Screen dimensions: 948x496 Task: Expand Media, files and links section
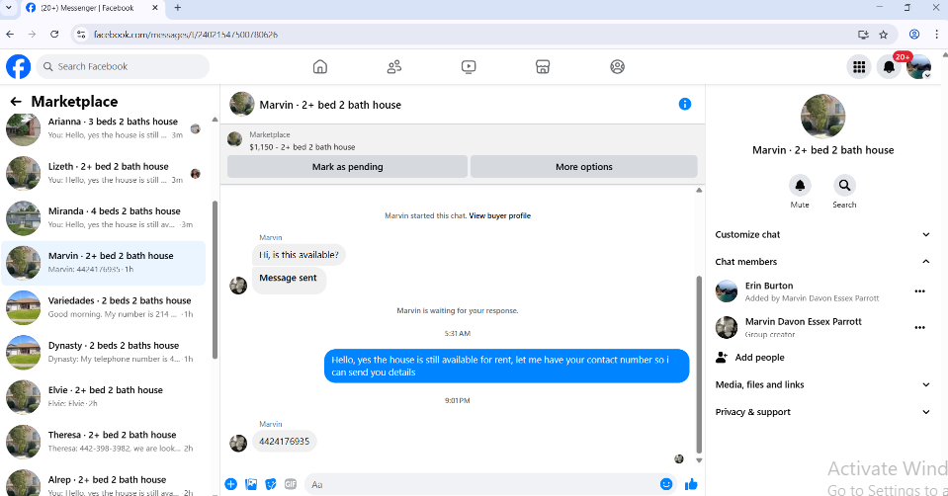822,384
